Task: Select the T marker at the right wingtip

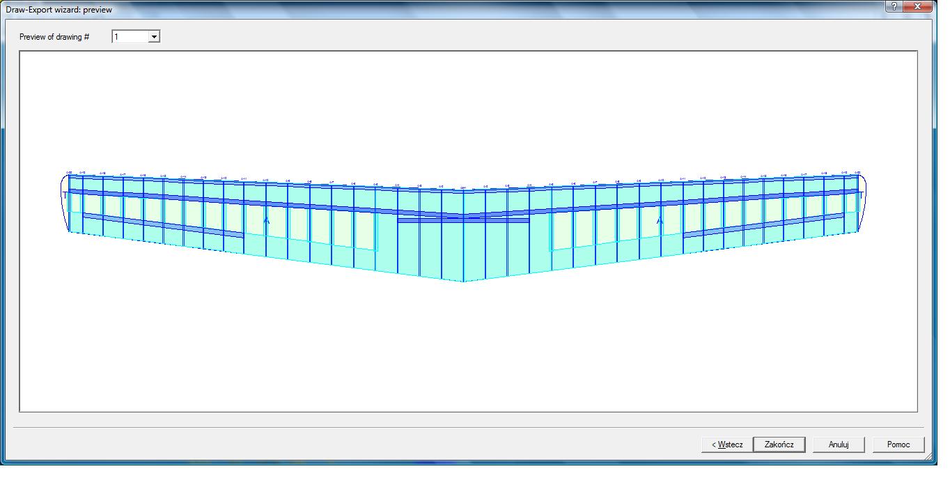Action: pyautogui.click(x=861, y=196)
